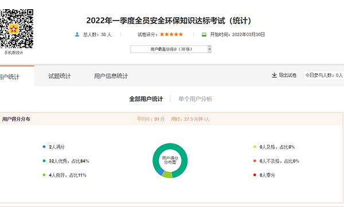344x207 pixels.
Task: Click the blue legend dot for 2人满分
Action: click(x=44, y=146)
